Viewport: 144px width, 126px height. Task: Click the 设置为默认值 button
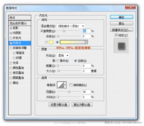point(59,104)
